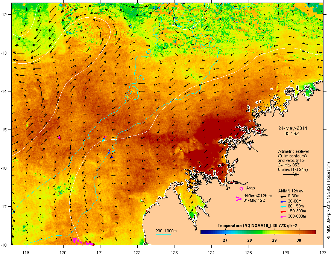The image size is (331, 256).
Task: Click the 0.5m/s velocity scale arrow
Action: tap(291, 174)
